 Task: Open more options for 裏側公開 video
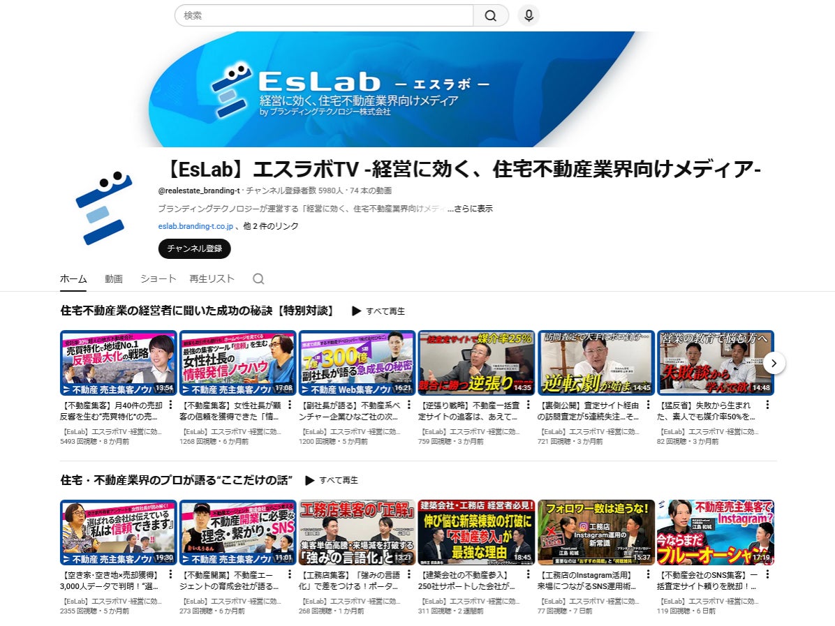[x=648, y=405]
